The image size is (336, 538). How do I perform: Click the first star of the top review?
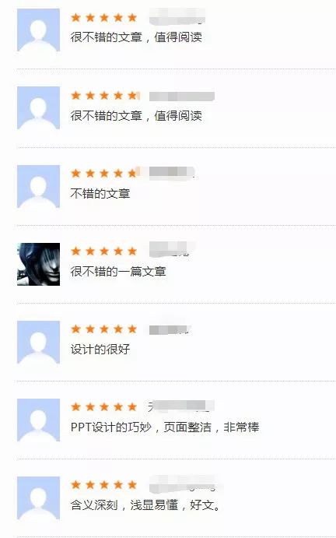(x=75, y=17)
